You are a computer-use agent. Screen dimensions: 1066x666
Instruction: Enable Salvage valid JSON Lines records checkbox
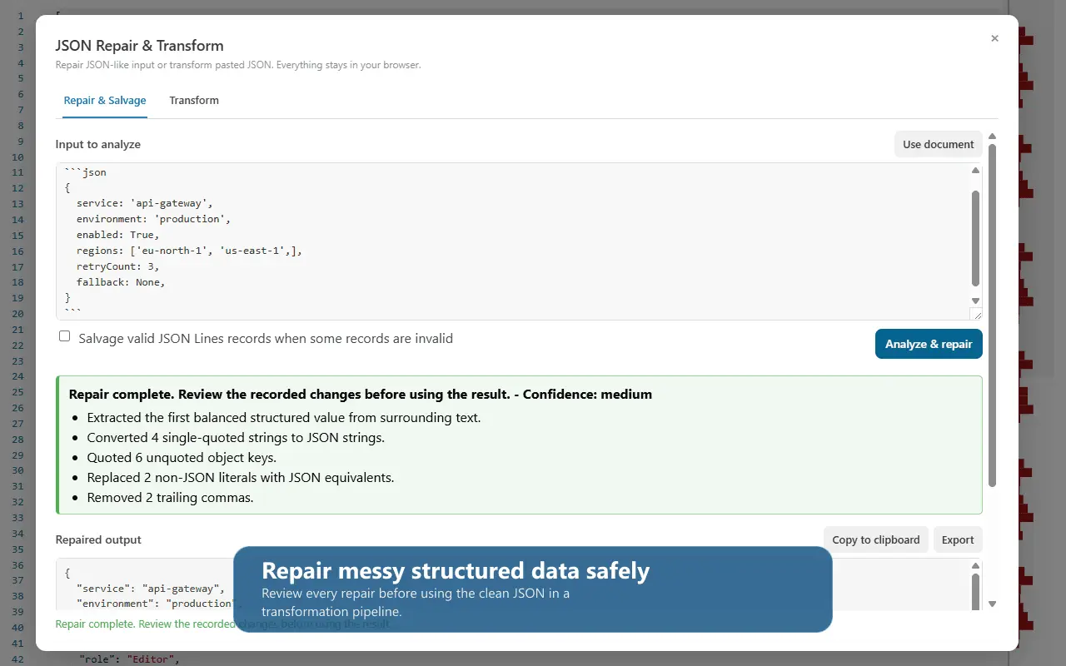click(64, 336)
